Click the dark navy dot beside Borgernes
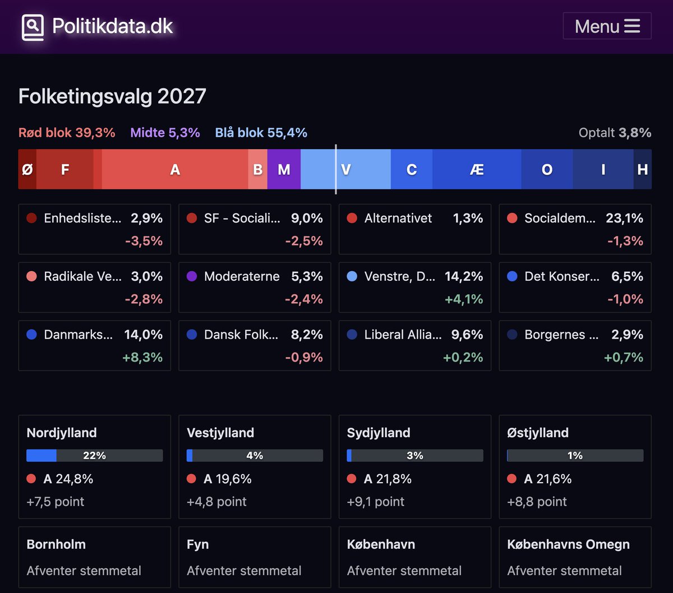Screen dimensions: 673x593 tap(512, 335)
